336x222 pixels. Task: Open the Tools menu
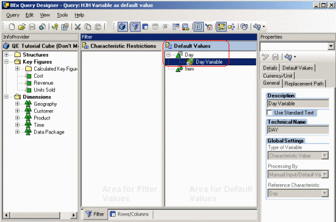coord(62,15)
